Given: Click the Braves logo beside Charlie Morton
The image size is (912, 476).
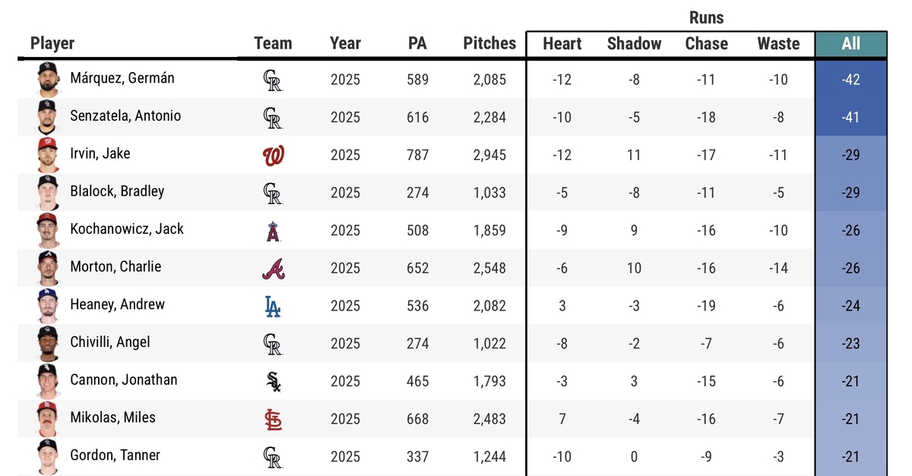Looking at the screenshot, I should 273,268.
